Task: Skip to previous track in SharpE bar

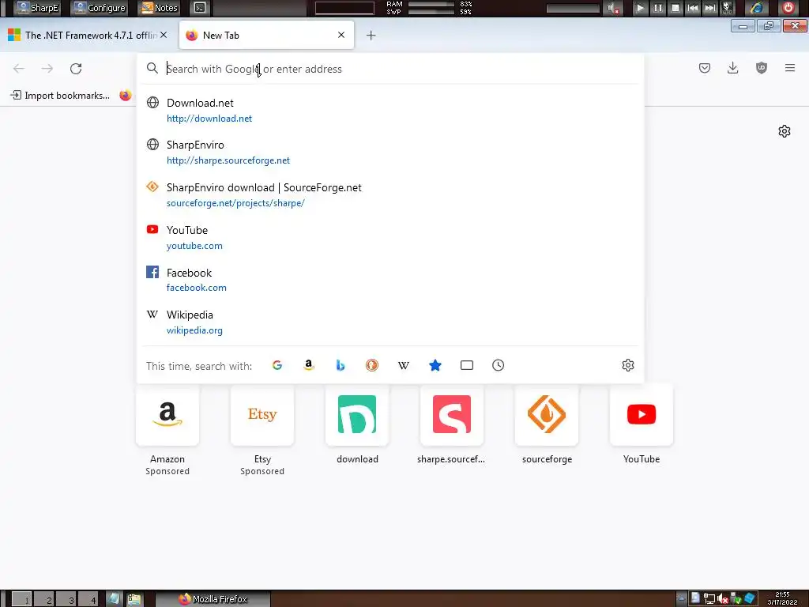Action: click(x=693, y=8)
